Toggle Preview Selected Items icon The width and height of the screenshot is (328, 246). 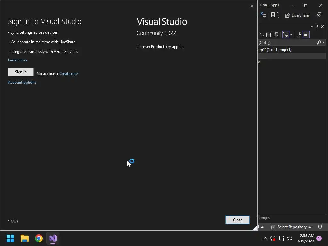coord(306,35)
